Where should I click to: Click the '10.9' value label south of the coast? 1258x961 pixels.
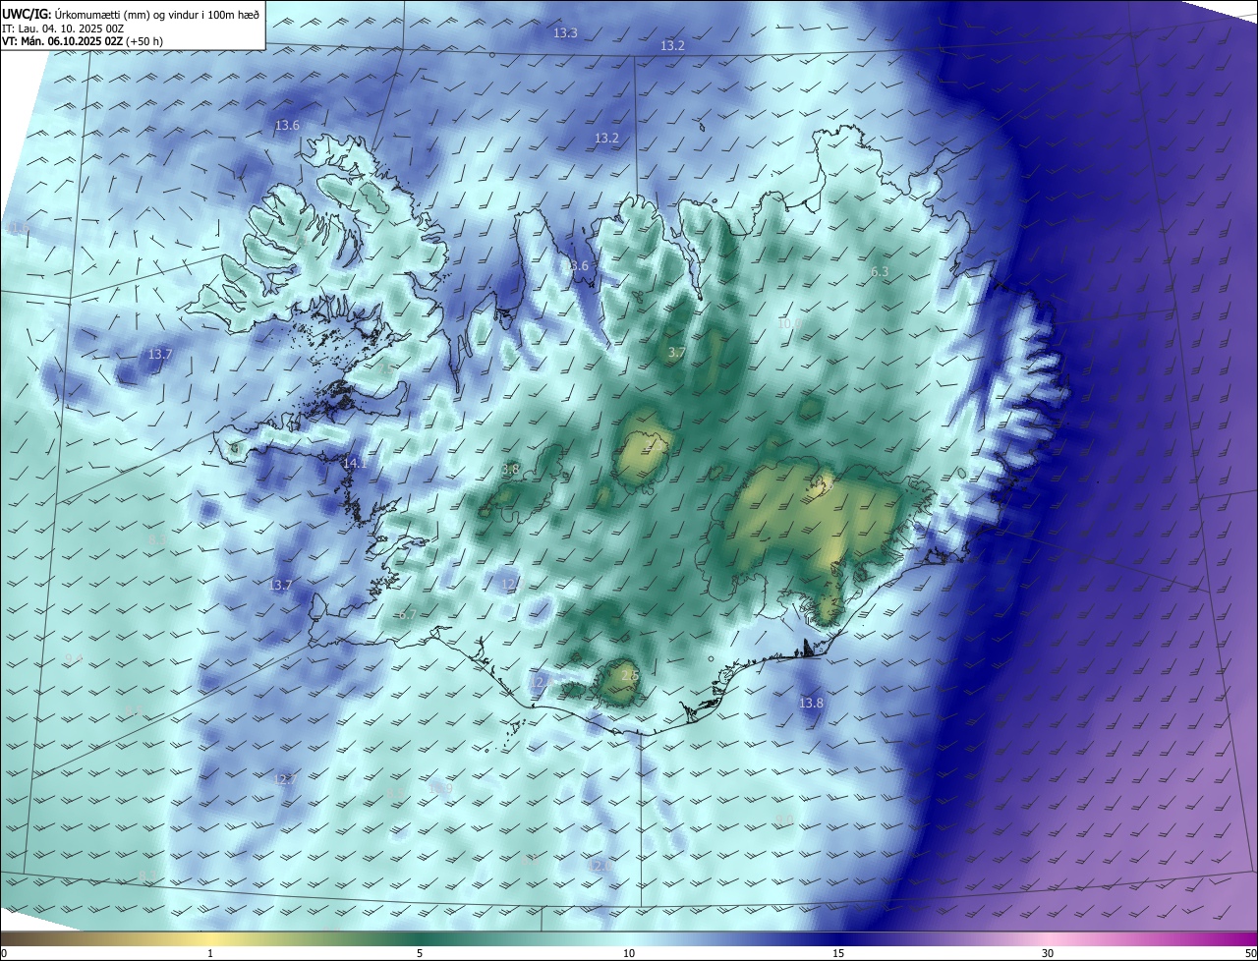440,788
